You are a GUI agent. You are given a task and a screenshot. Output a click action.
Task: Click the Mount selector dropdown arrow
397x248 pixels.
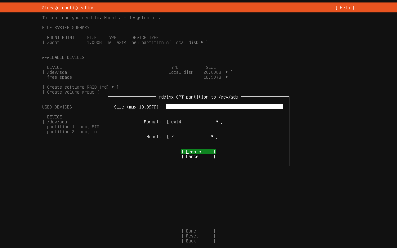(x=212, y=136)
